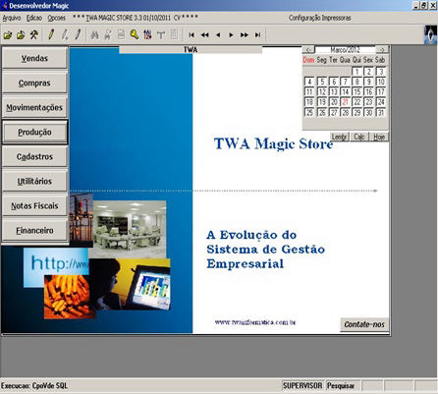Viewport: 438px width, 394px height.
Task: Click the SUPERVISOR status bar field
Action: [302, 385]
